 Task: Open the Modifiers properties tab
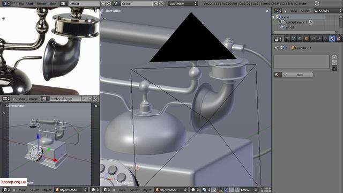pyautogui.click(x=319, y=39)
